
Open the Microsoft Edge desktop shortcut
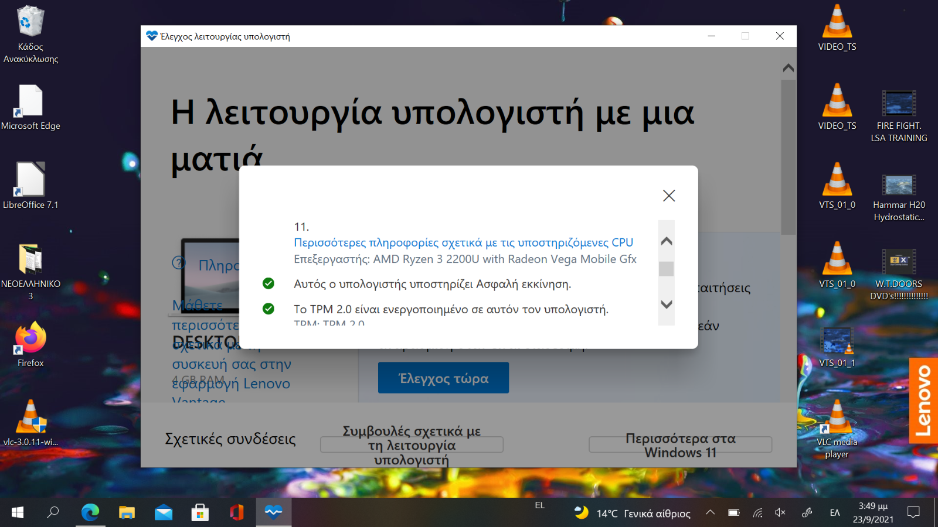[30, 107]
